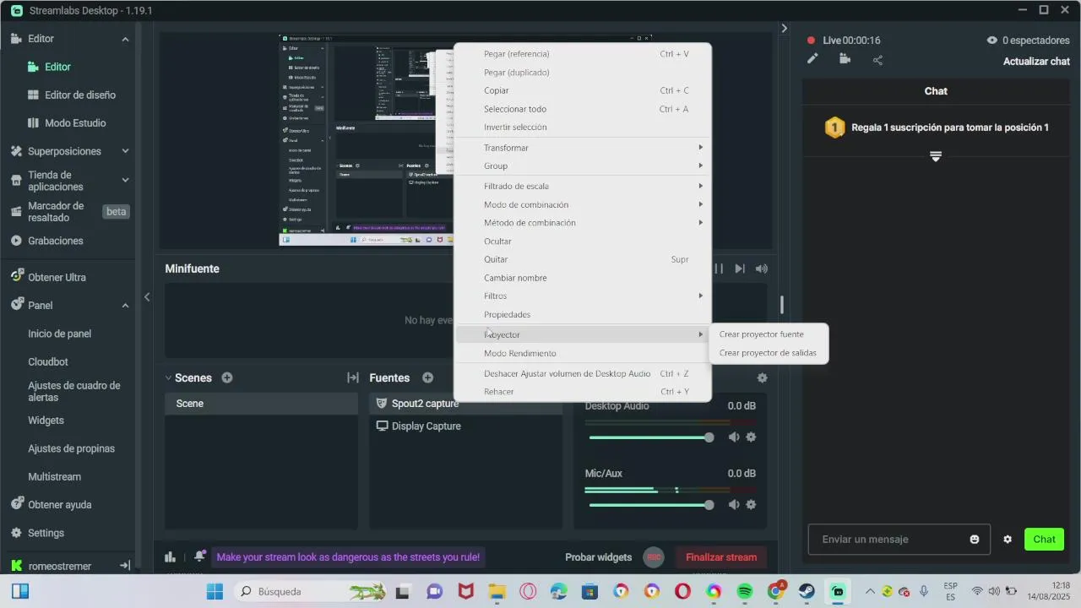Open the performance stats bar-chart icon
Screen dimensions: 1081x608
pos(170,557)
